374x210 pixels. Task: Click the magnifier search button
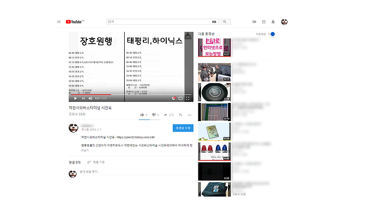pyautogui.click(x=225, y=22)
